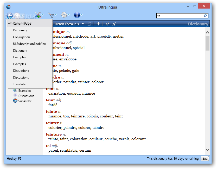Click the synonym "spécial"

pos(79,48)
